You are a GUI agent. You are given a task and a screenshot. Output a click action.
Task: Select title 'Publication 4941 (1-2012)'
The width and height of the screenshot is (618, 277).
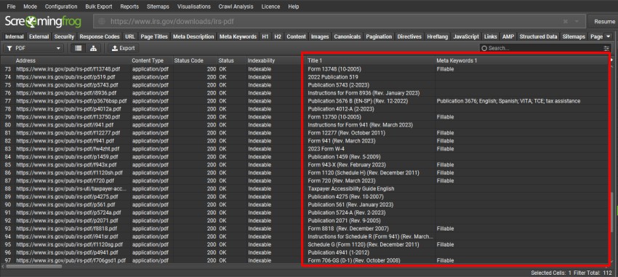tap(339, 252)
